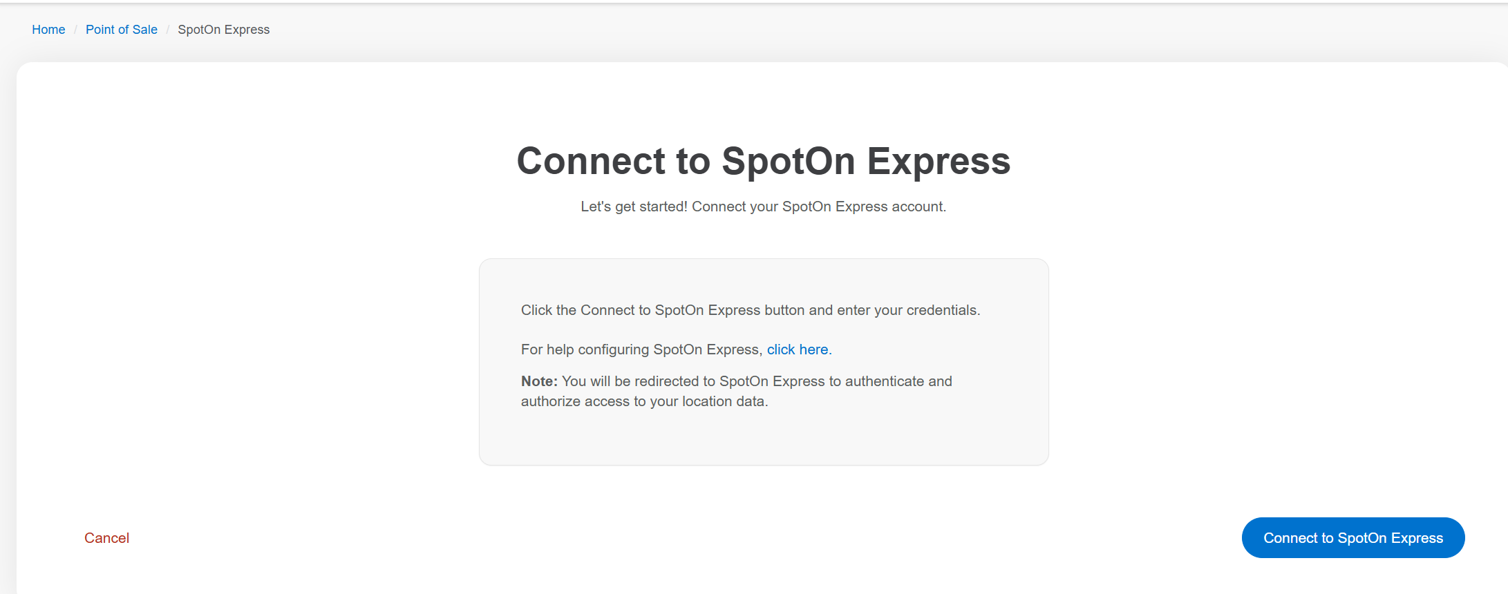Screen dimensions: 1508x594
Task: Click "Click the Connect to SpotOn Express button" instruction
Action: click(x=662, y=310)
